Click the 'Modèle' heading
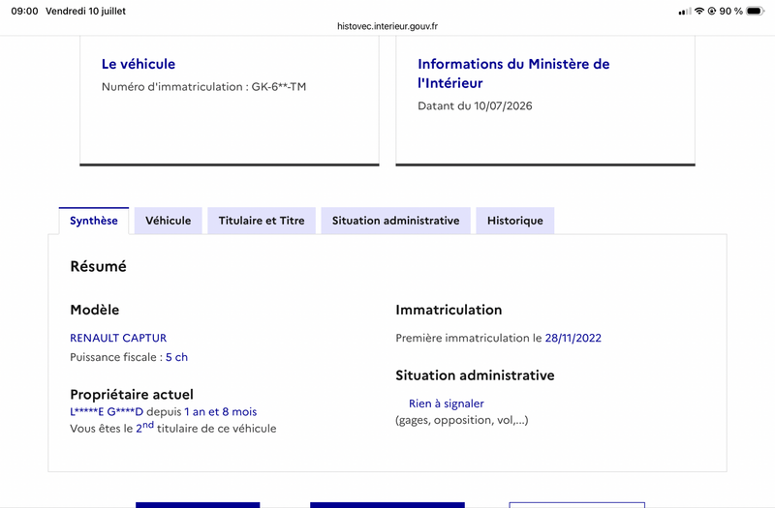 tap(94, 310)
